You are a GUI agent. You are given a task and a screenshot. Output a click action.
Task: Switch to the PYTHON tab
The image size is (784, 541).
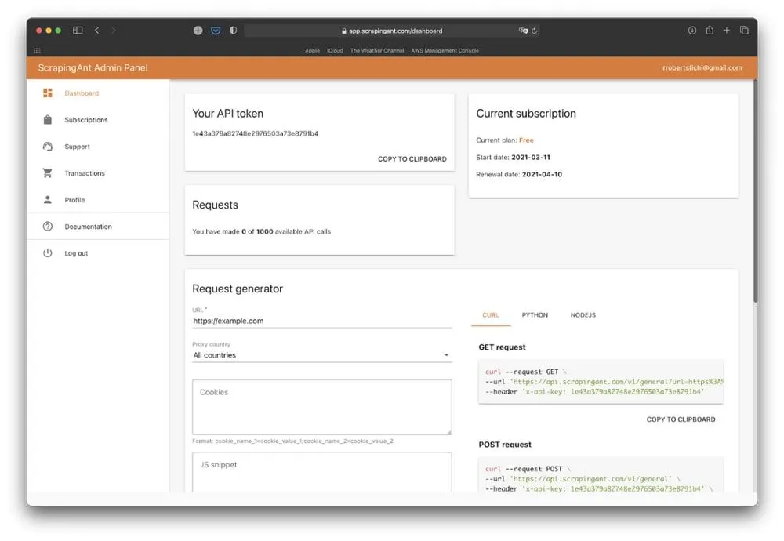point(535,315)
